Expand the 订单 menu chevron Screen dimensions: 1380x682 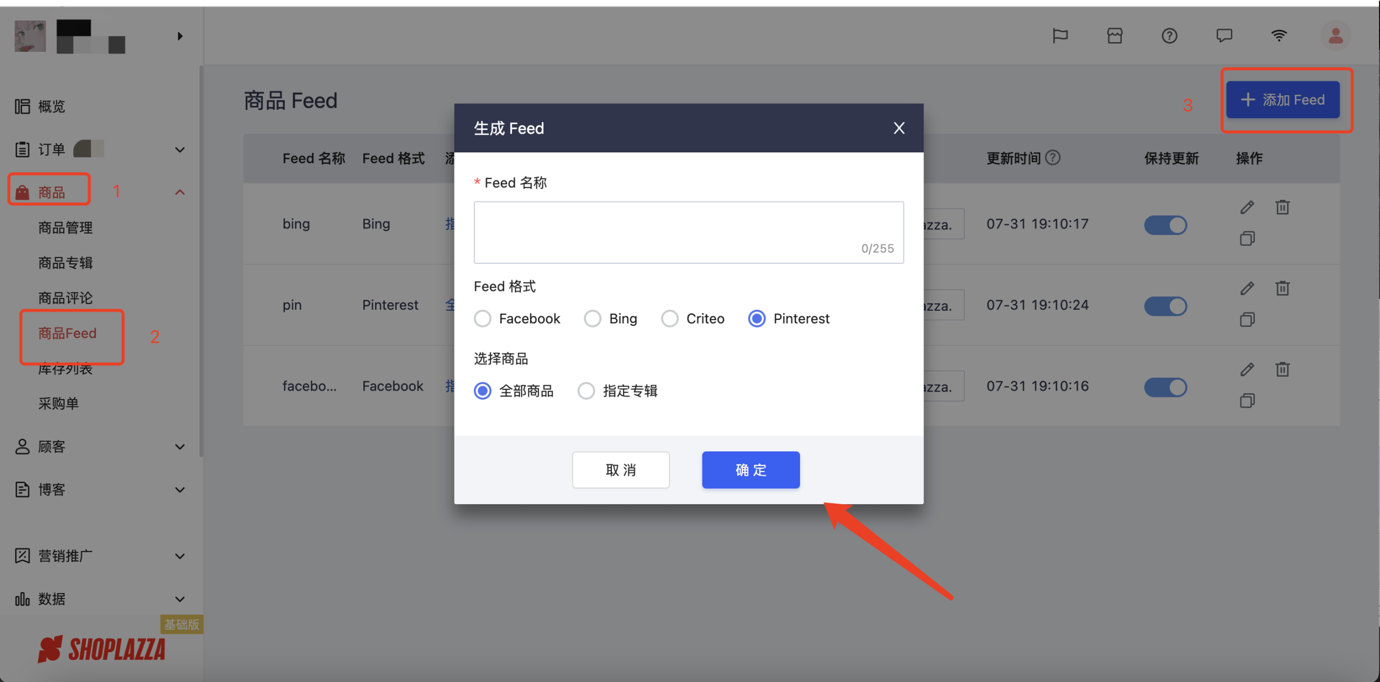click(180, 150)
